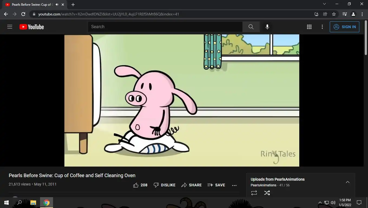Mute tab using speaker icon
The image size is (368, 208).
[57, 5]
